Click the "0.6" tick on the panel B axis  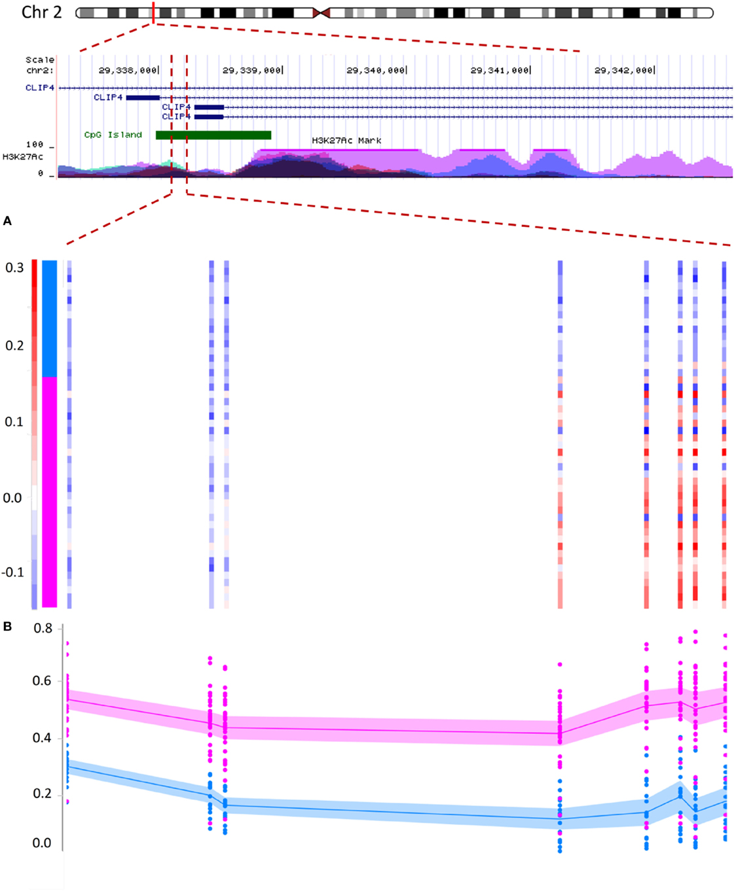[42, 682]
